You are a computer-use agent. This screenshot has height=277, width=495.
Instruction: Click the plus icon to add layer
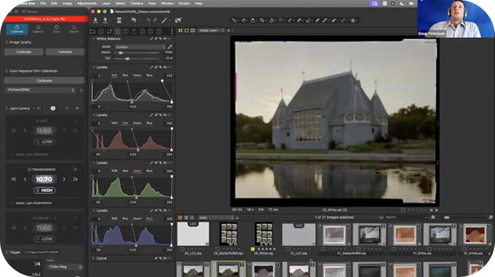click(x=229, y=30)
